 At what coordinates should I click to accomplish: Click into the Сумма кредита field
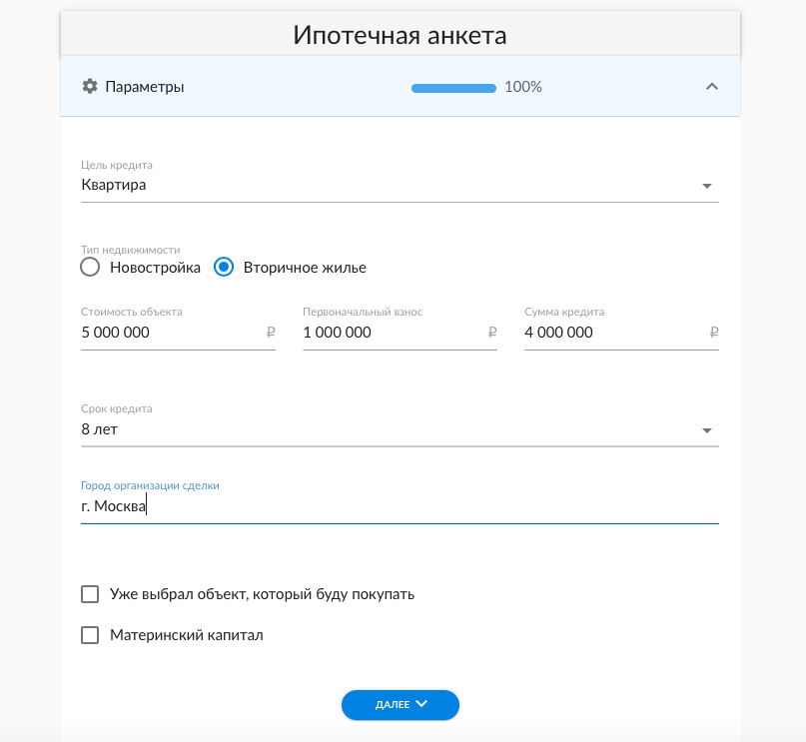pyautogui.click(x=611, y=333)
